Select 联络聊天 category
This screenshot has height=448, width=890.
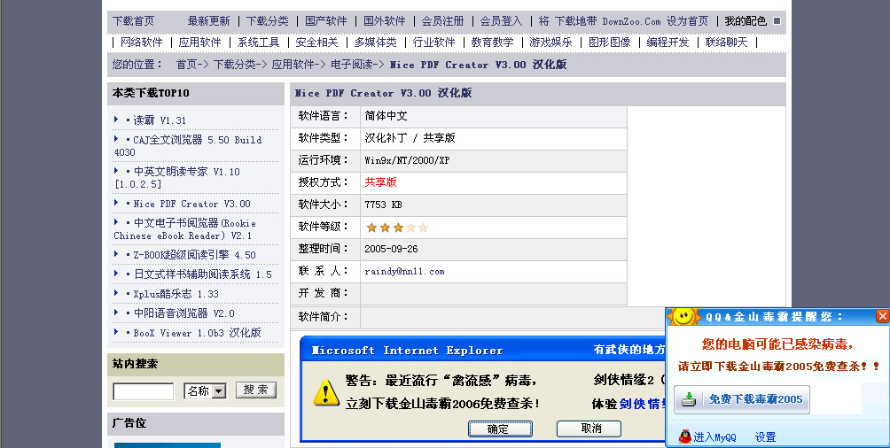[726, 42]
